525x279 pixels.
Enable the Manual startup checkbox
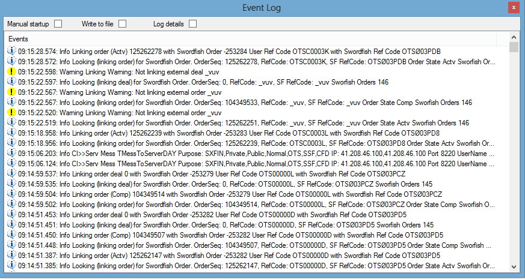[x=58, y=24]
